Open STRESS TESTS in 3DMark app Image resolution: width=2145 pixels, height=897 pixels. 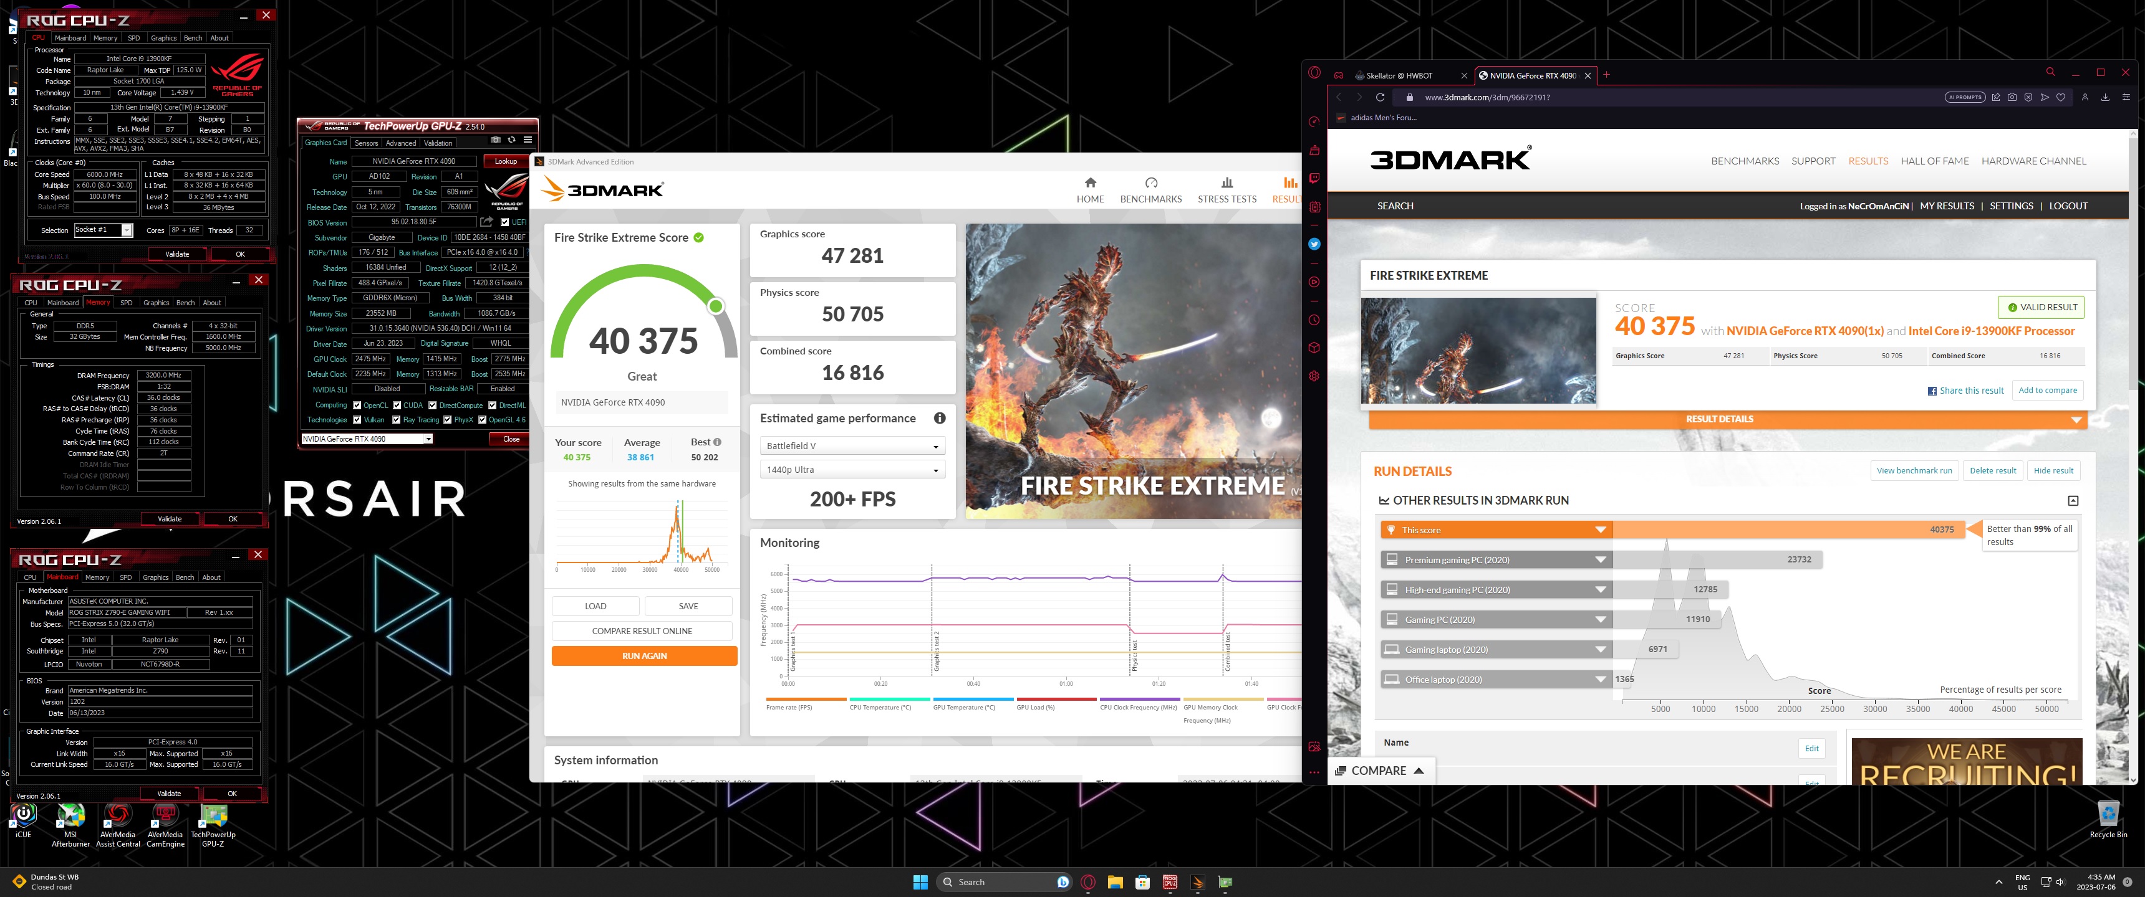1227,190
